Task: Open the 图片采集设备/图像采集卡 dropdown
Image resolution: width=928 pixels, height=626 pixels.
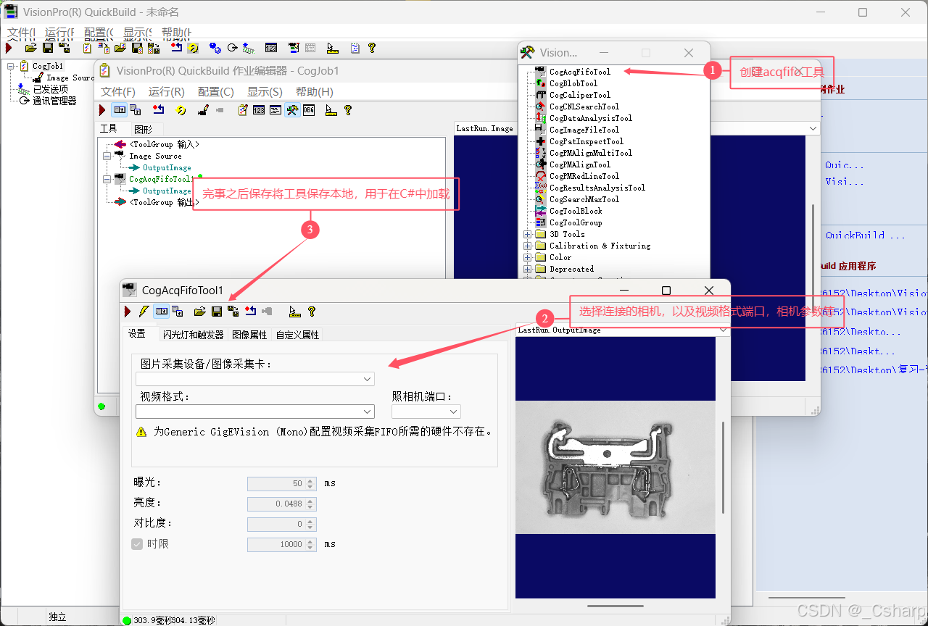Action: [368, 379]
